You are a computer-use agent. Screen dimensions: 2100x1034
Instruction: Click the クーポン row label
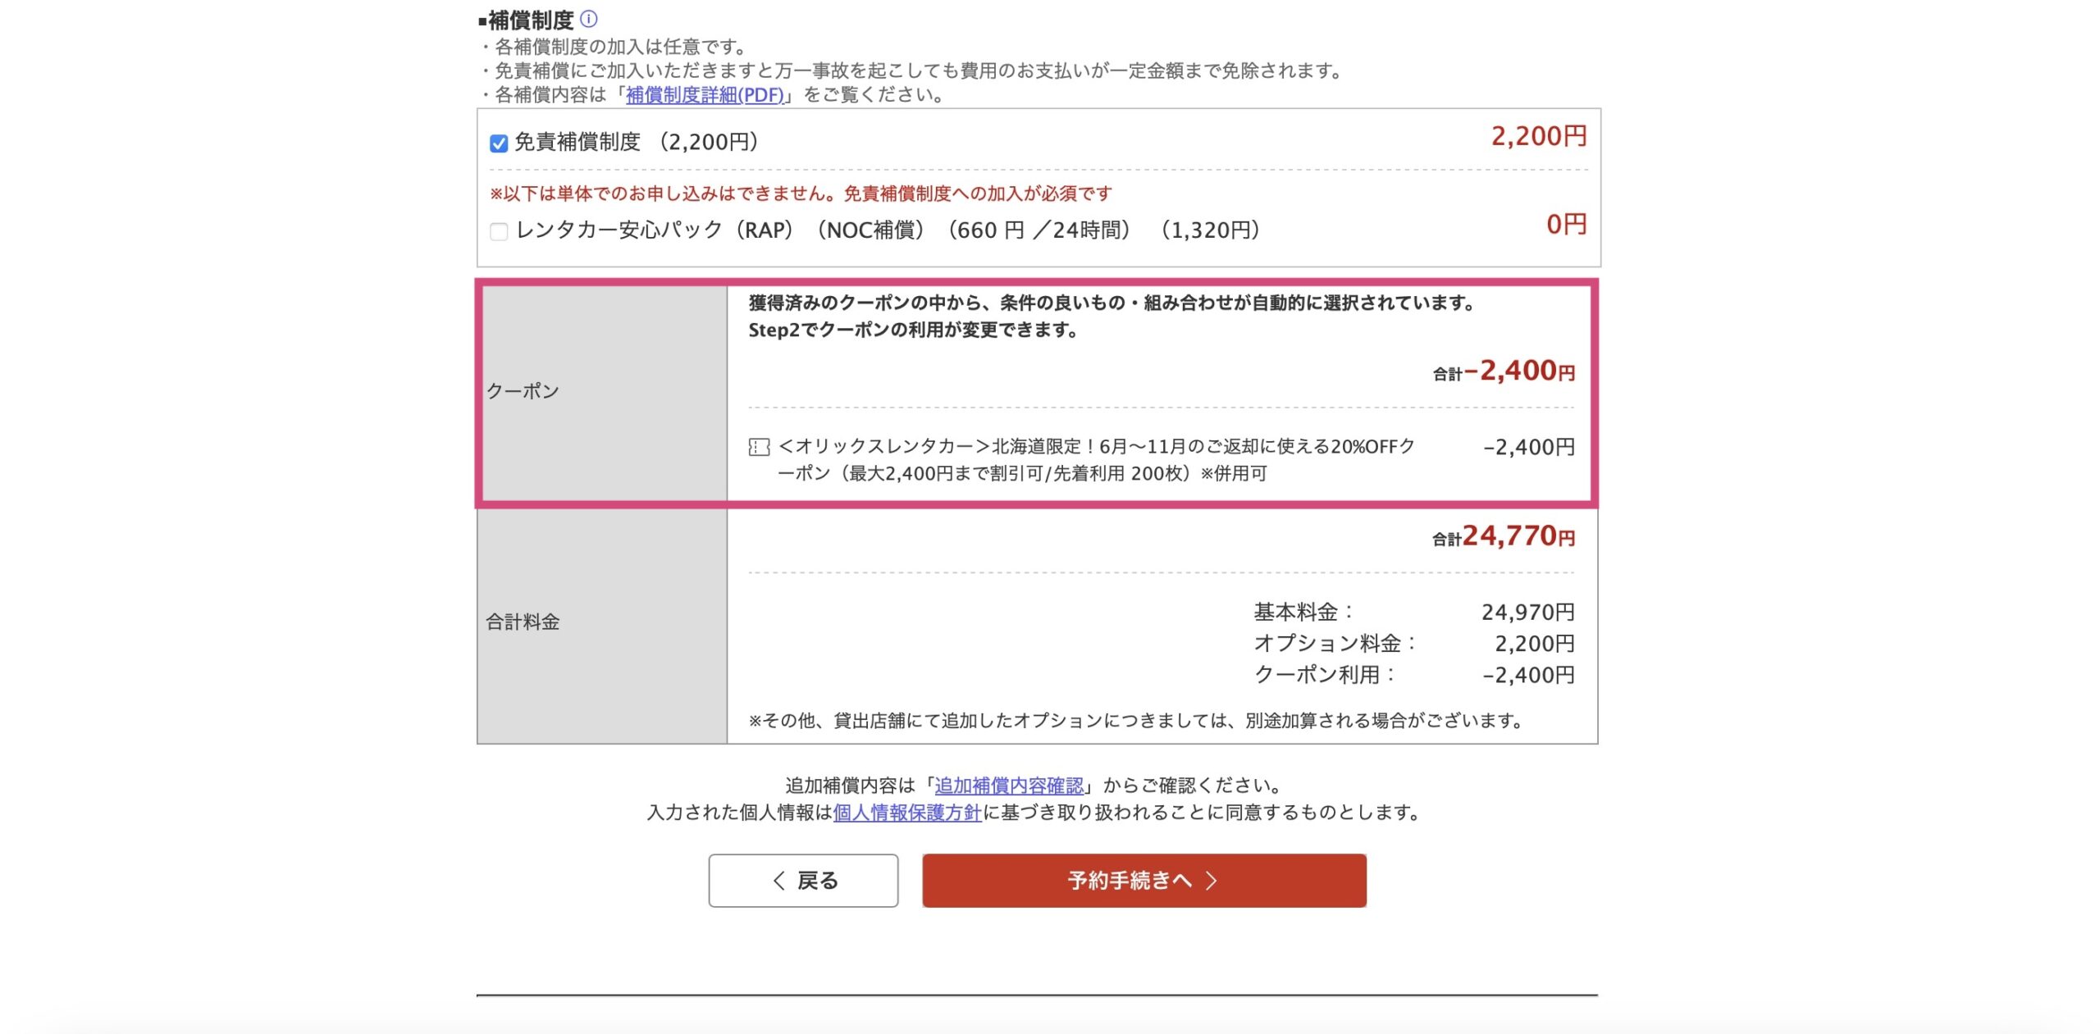523,391
